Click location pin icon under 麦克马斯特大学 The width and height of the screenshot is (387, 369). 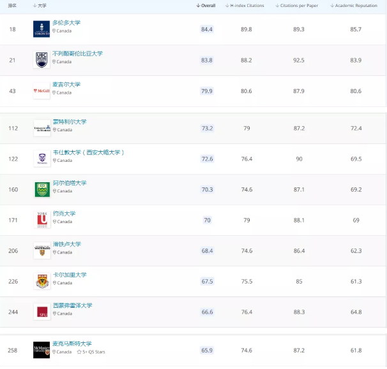(x=54, y=352)
